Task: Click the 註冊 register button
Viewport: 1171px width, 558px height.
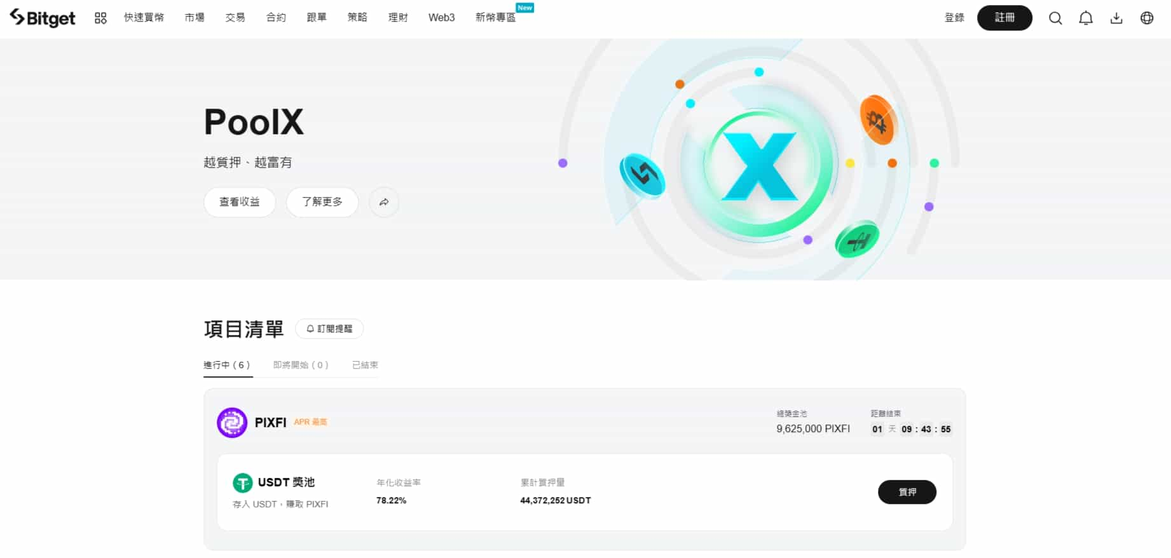Action: 1004,18
